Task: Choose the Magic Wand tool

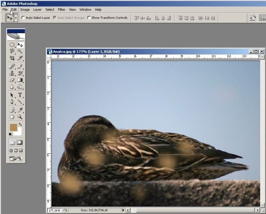Action: tap(20, 51)
